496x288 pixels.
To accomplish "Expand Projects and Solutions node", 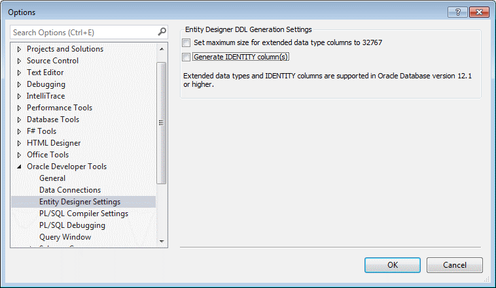I will click(19, 49).
